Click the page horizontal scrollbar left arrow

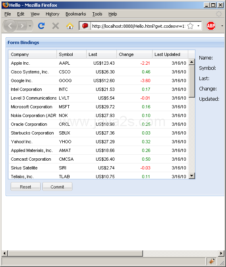[4, 254]
